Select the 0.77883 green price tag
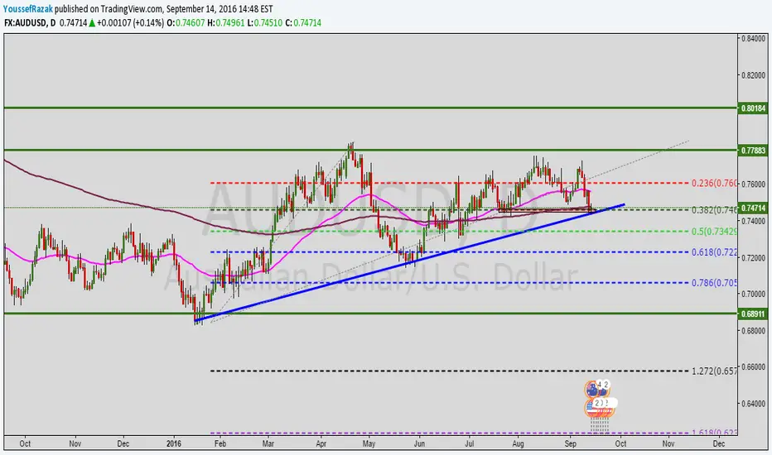Image resolution: width=772 pixels, height=455 pixels. pos(753,150)
